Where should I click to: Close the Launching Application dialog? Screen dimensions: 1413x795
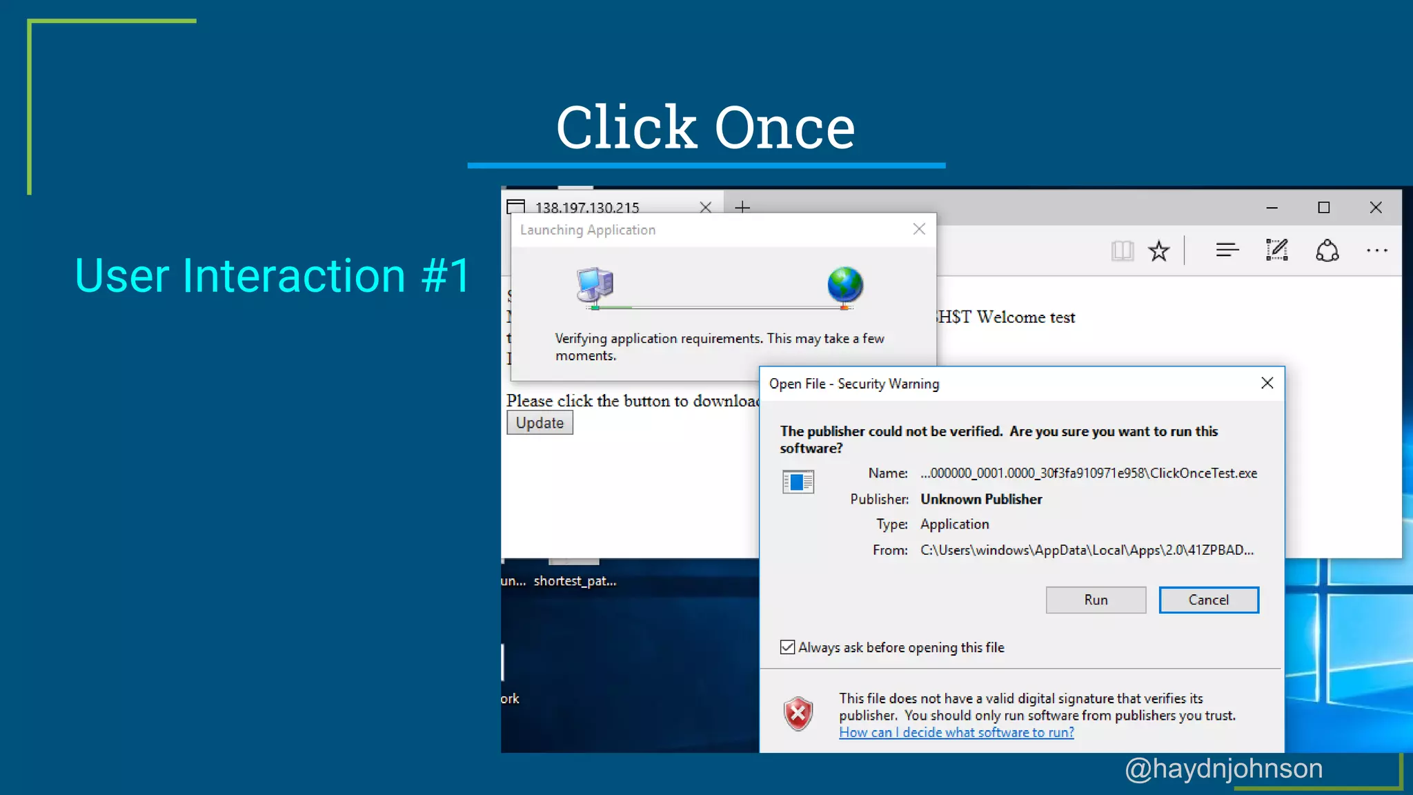(919, 229)
